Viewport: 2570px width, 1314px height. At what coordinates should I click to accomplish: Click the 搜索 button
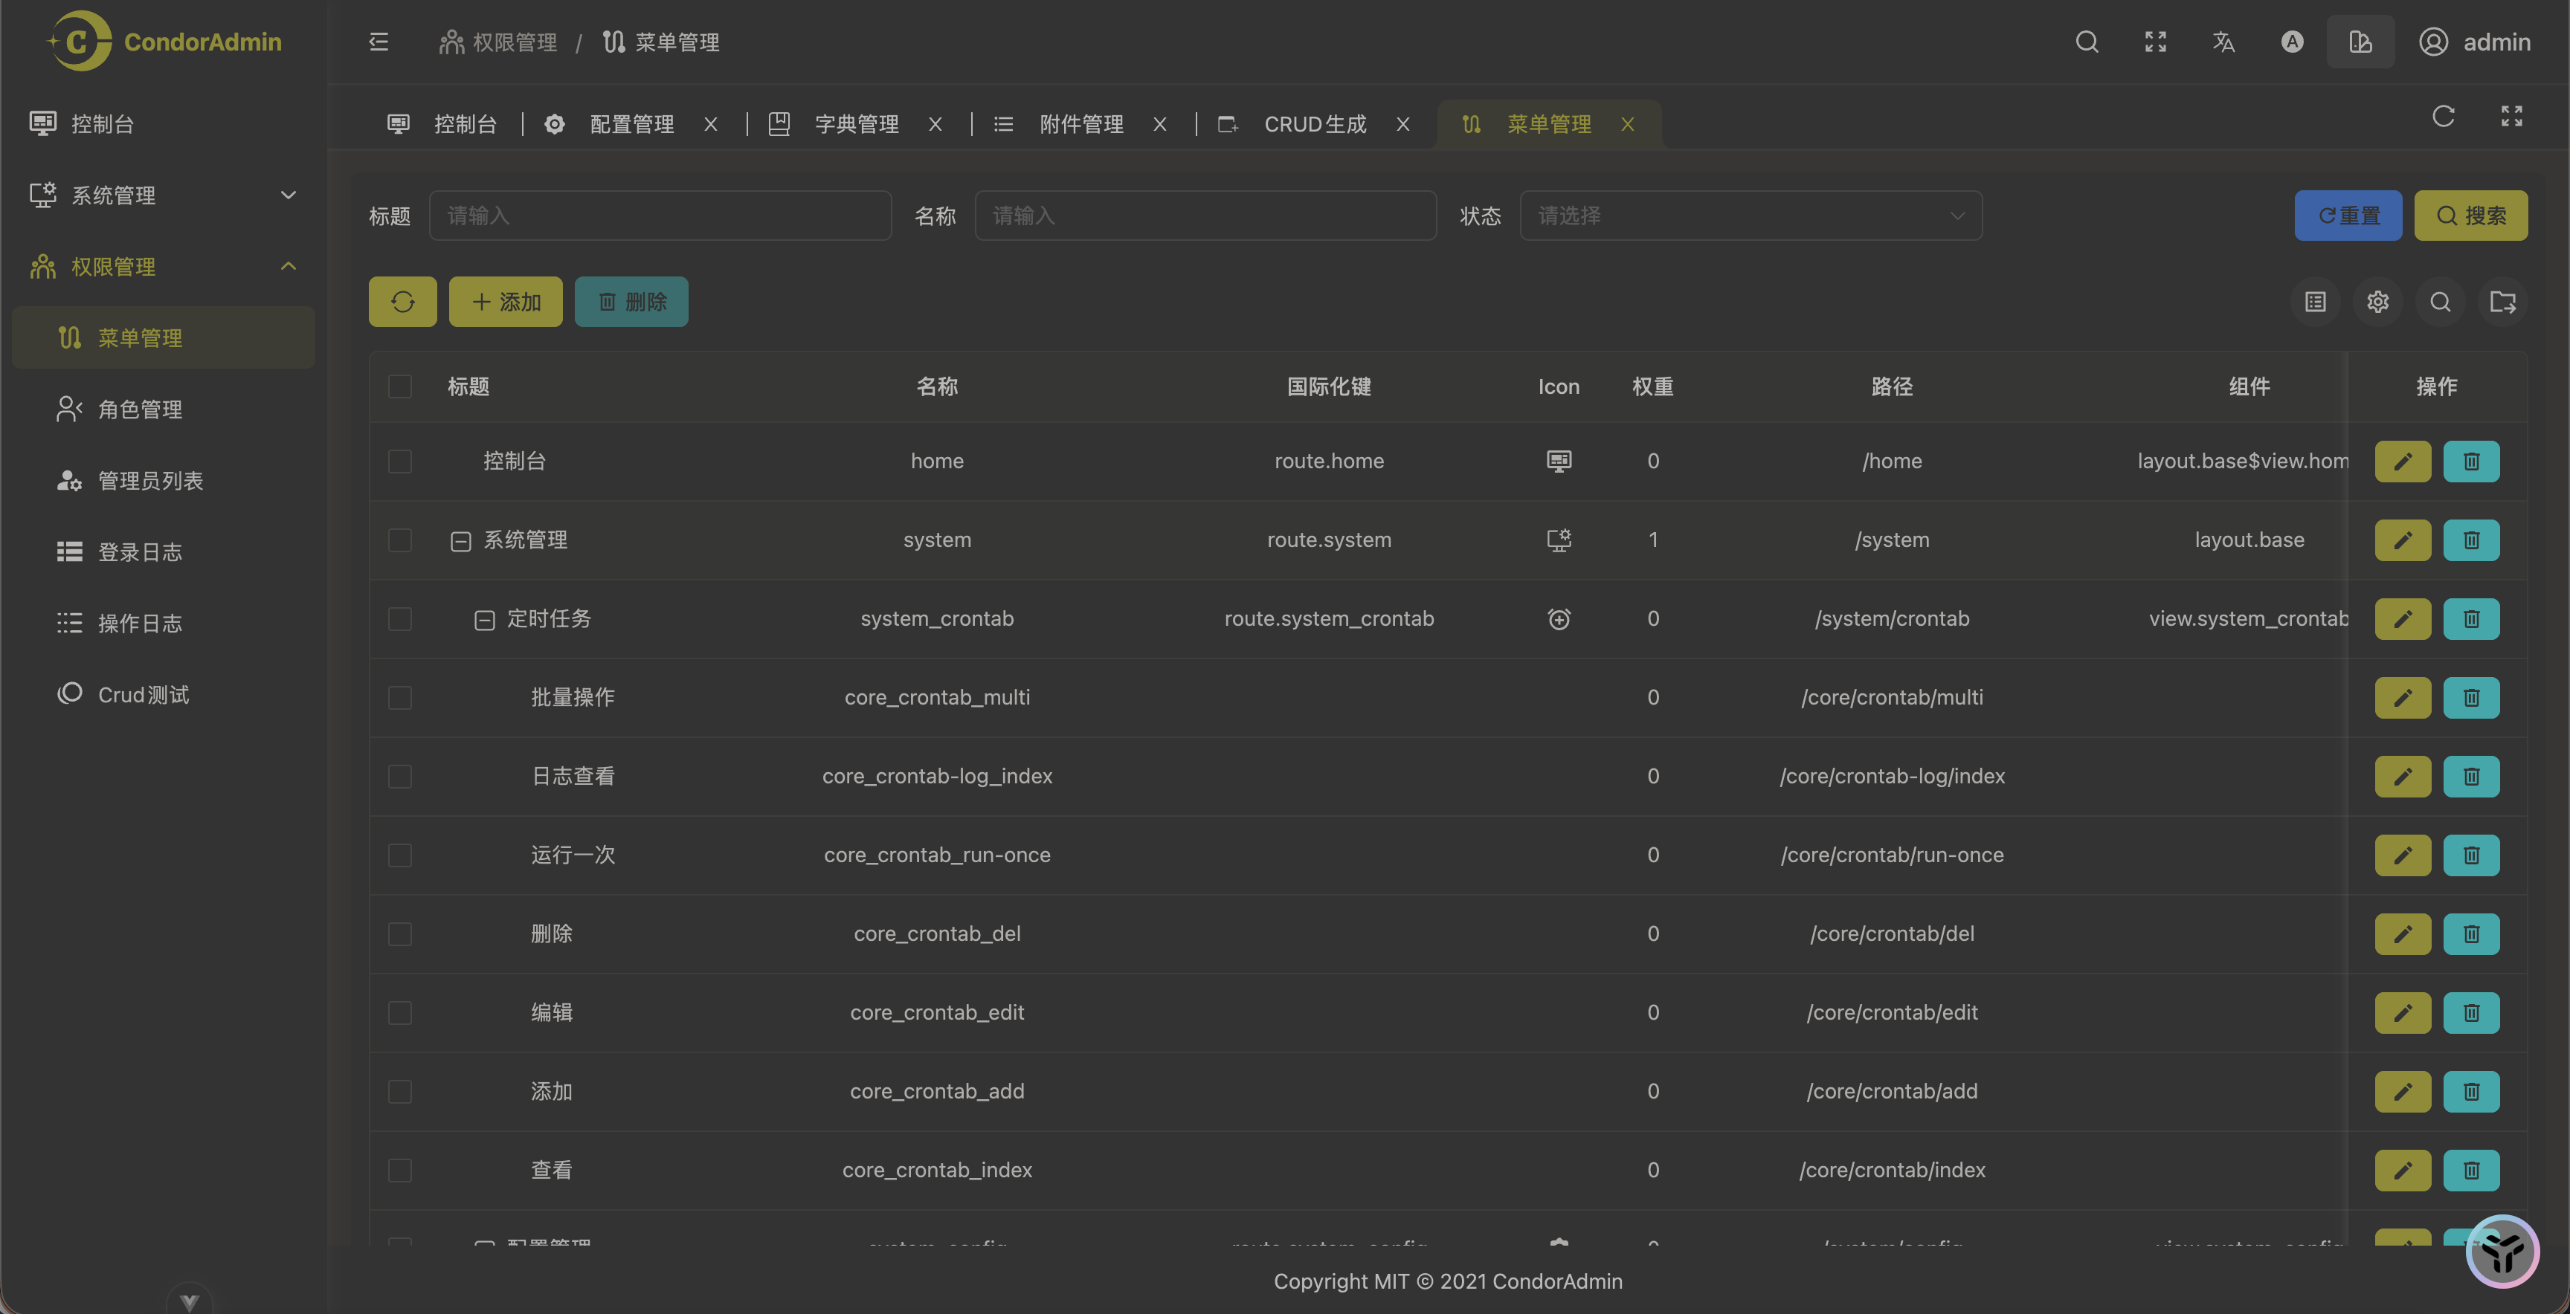pyautogui.click(x=2470, y=216)
